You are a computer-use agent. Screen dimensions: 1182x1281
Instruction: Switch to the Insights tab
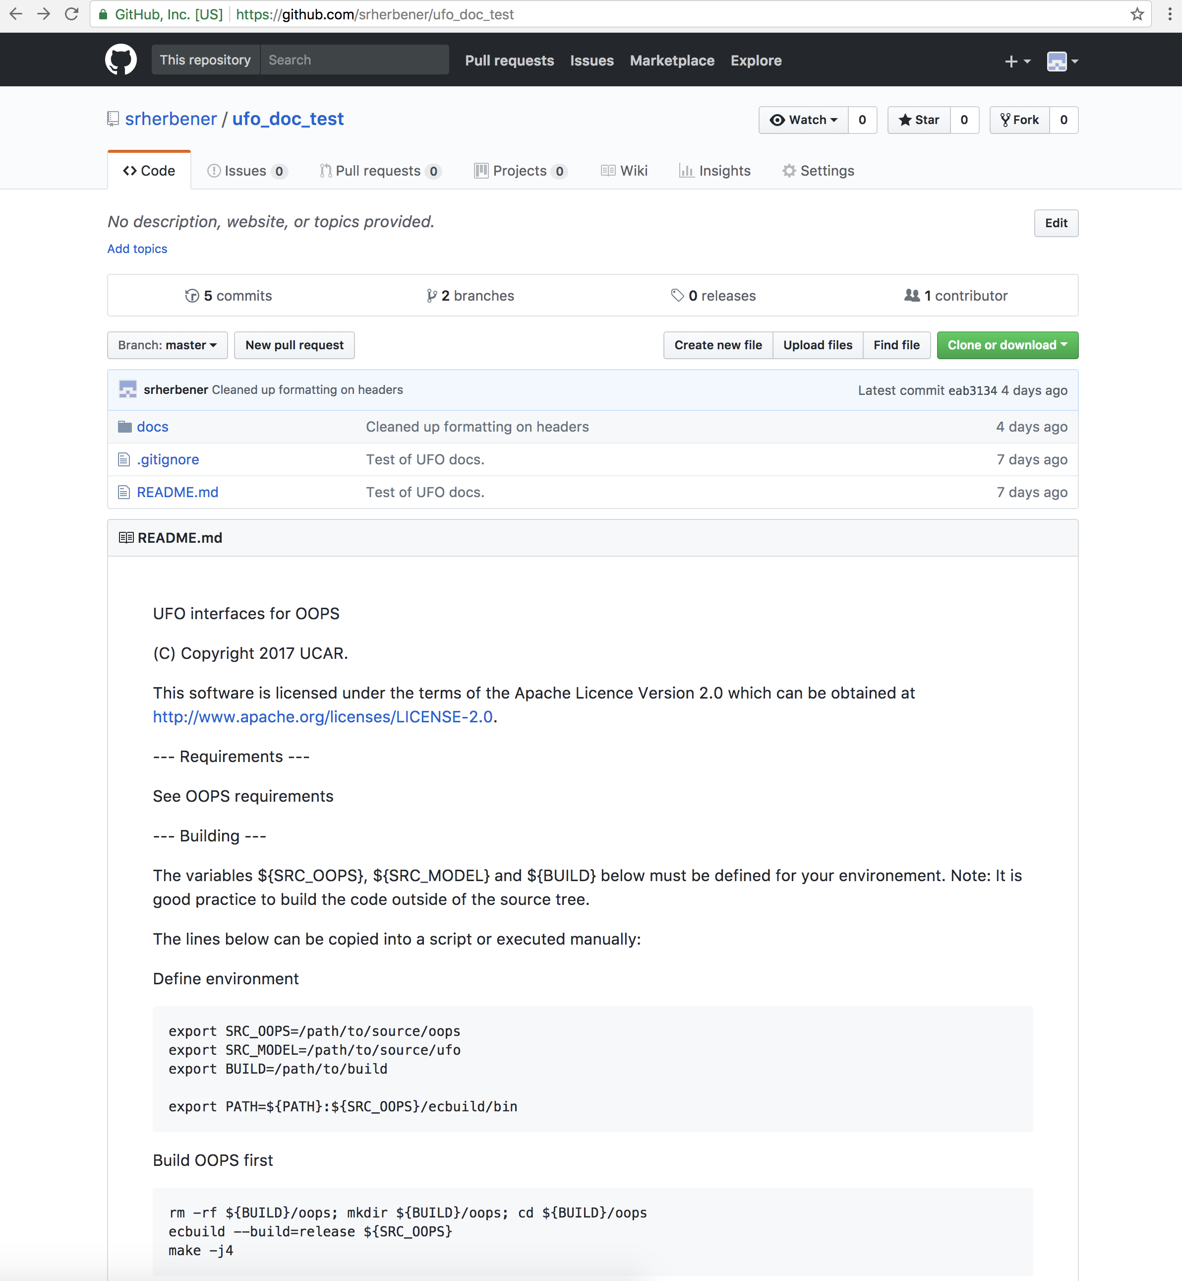pyautogui.click(x=714, y=171)
